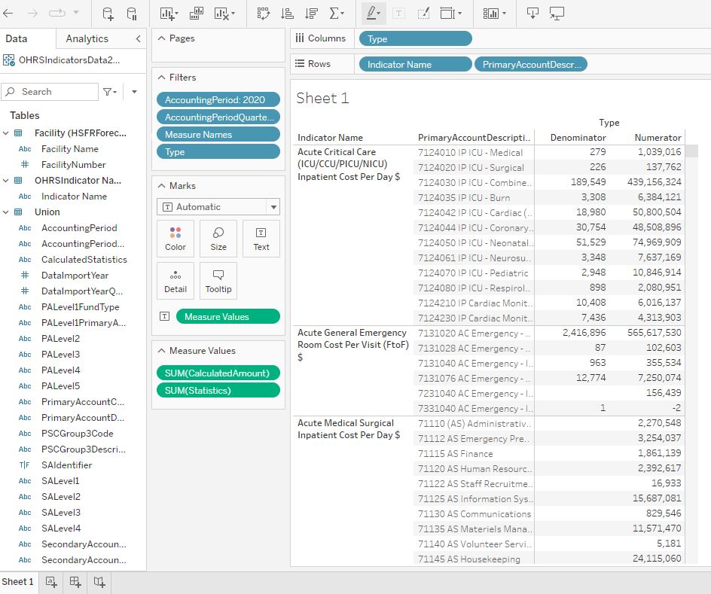
Task: Collapse the Union table
Action: (x=6, y=212)
